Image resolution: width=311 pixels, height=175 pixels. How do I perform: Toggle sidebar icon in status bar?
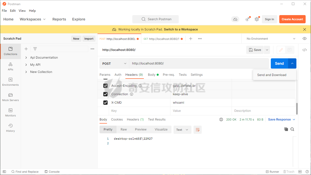(x=4, y=172)
